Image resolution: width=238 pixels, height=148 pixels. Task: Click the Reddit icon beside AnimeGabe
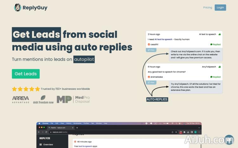pos(149,77)
